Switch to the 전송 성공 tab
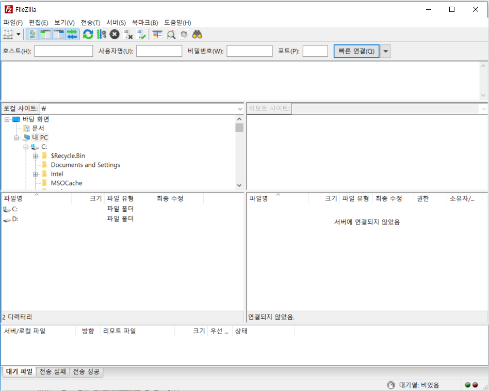489x391 pixels. click(x=86, y=371)
